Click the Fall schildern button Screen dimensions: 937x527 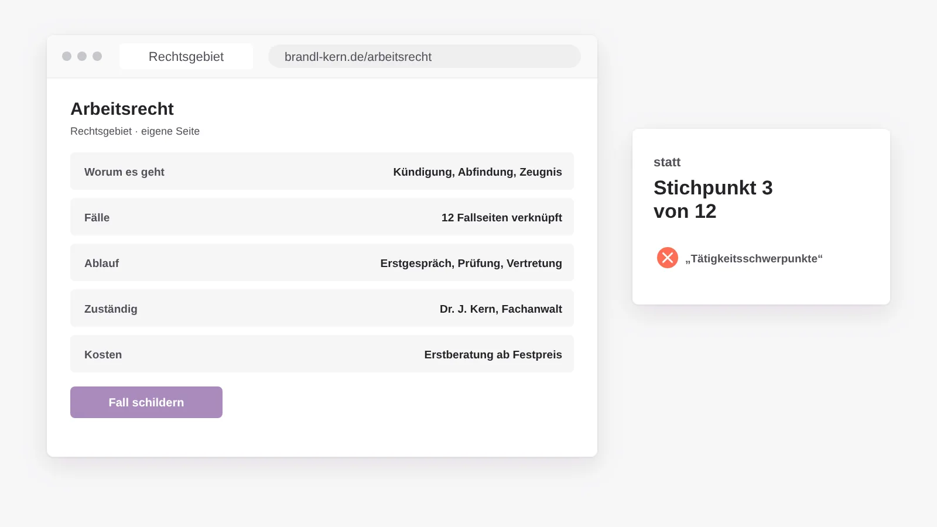tap(146, 402)
